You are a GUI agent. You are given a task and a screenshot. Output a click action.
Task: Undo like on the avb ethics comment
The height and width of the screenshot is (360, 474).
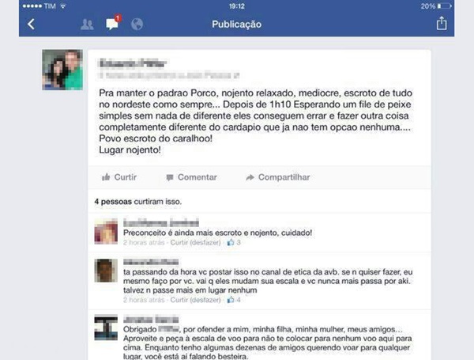click(196, 300)
